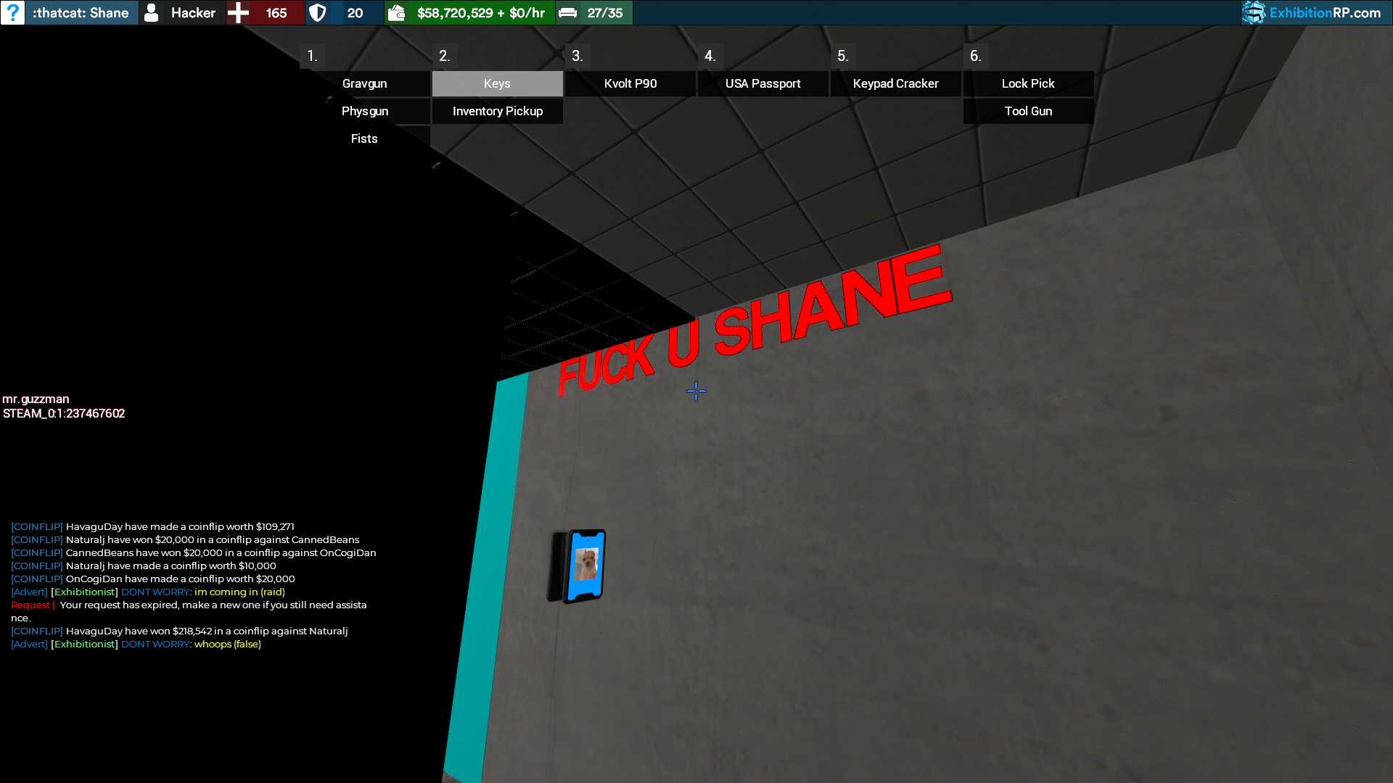Click the slot number 1. header
This screenshot has width=1393, height=783.
coord(312,56)
